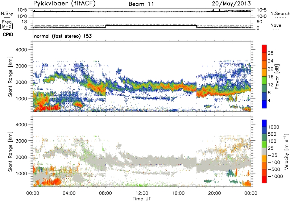The width and height of the screenshot is (290, 201).
Task: Click the 'Time UT' axis label
Action: (142, 199)
